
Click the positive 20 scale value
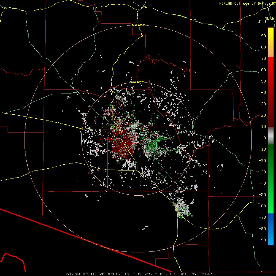point(263,115)
